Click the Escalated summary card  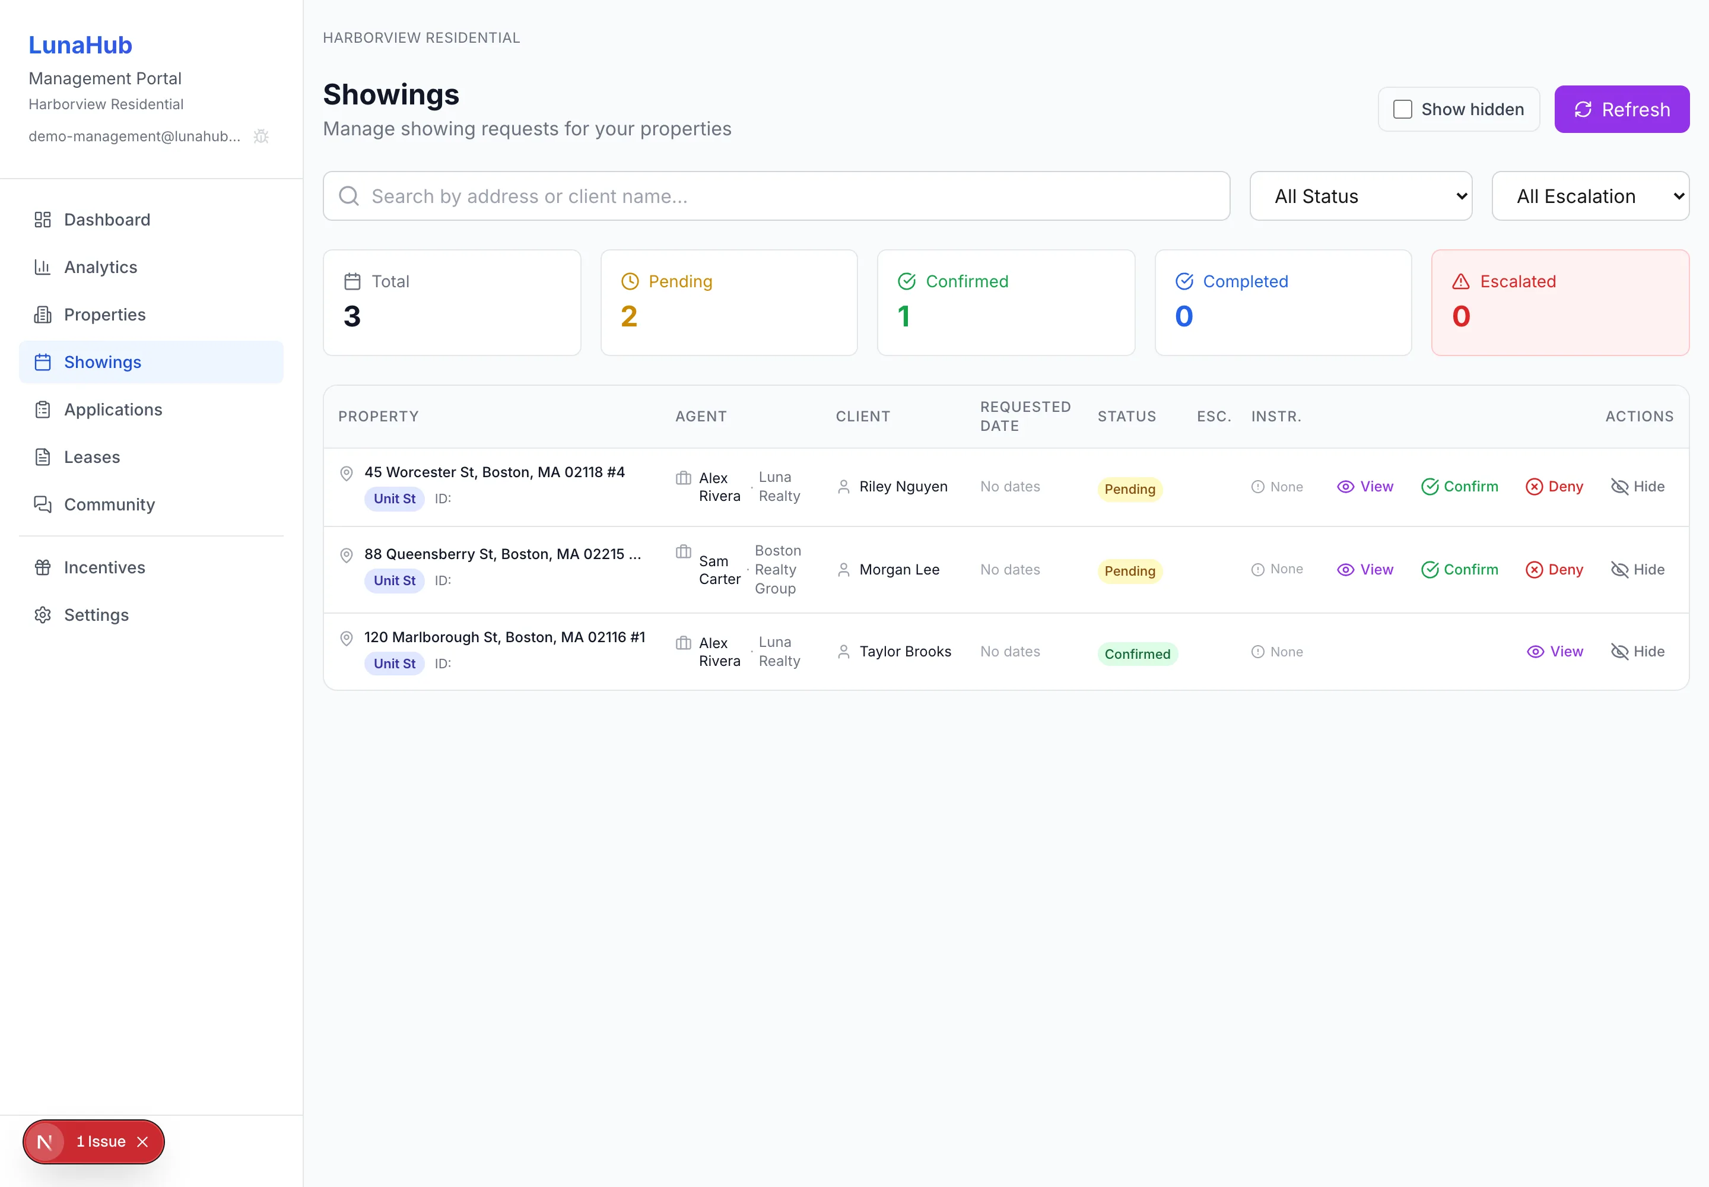click(x=1560, y=303)
